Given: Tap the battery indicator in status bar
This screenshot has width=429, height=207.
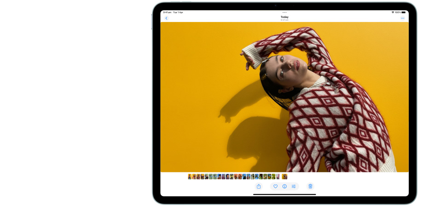Looking at the screenshot, I should [404, 12].
